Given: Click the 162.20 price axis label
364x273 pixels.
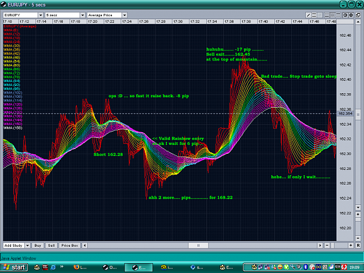Looking at the screenshot, I should point(345,228).
